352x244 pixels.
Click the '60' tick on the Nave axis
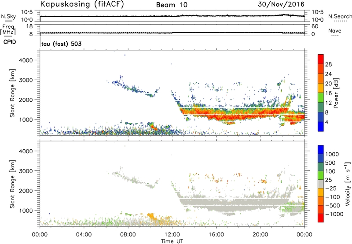point(315,26)
